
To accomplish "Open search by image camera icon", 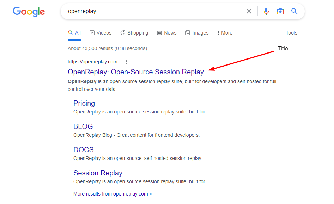I will pos(280,11).
